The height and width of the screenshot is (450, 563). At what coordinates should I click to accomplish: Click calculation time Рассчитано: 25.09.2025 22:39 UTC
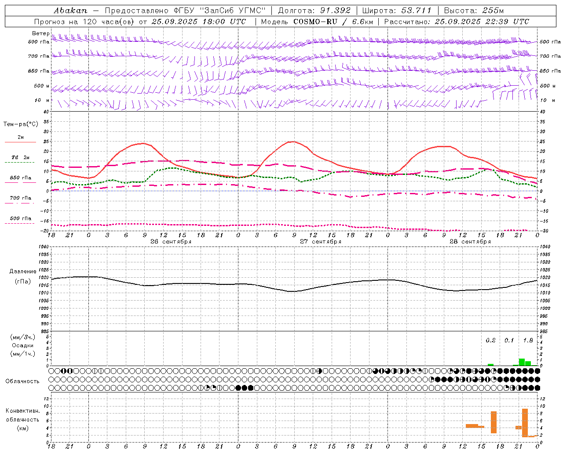click(457, 22)
